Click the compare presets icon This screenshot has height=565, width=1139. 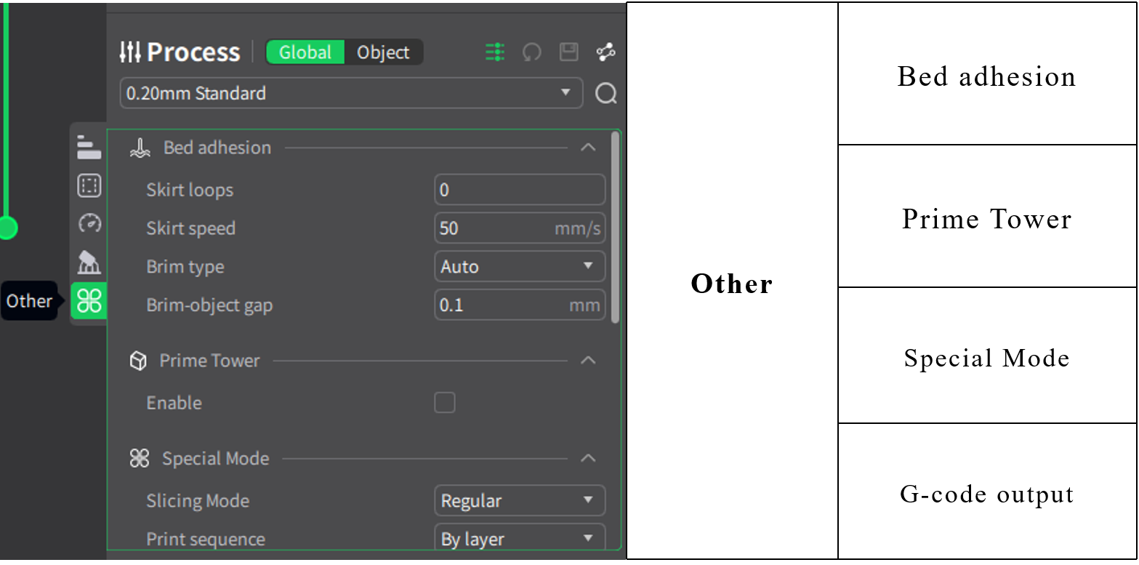(x=605, y=52)
